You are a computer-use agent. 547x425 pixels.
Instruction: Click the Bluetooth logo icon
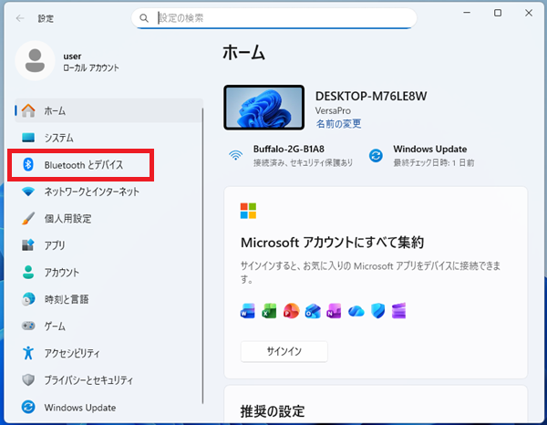(28, 164)
